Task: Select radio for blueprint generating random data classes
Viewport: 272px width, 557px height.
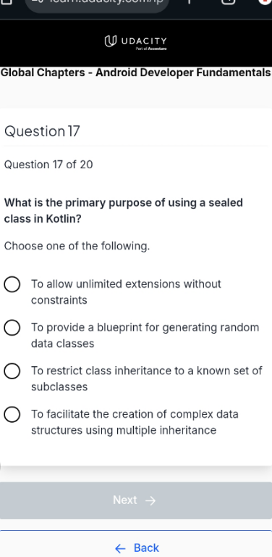Action: point(12,328)
